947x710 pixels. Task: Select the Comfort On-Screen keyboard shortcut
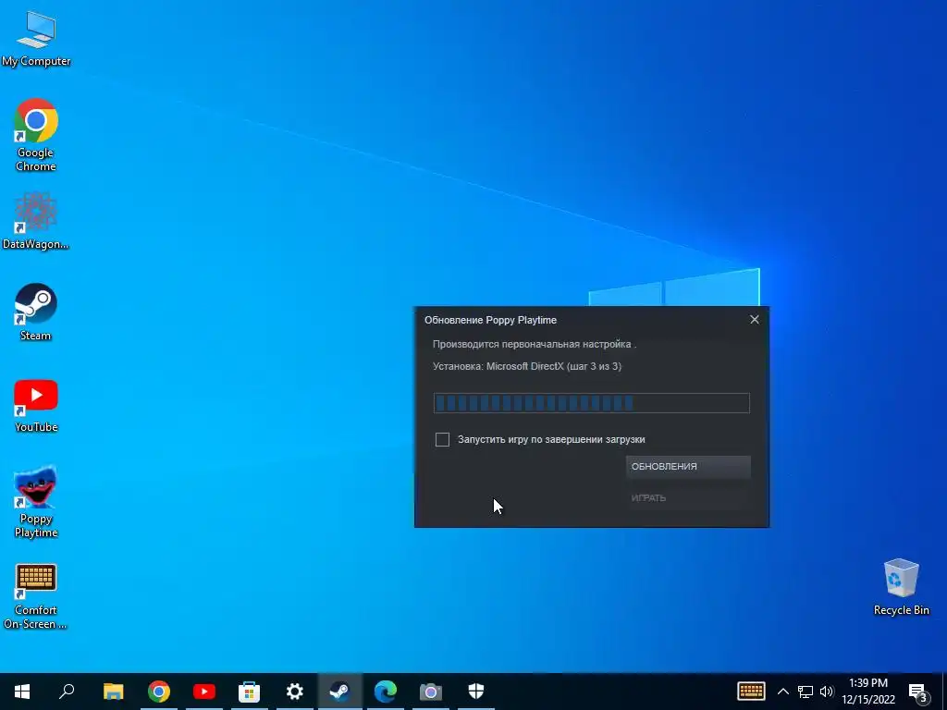tap(36, 596)
